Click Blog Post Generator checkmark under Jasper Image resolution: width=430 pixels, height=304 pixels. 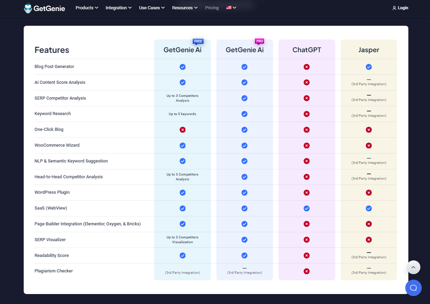(369, 67)
